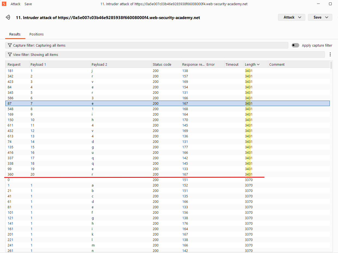Click the Capture filter funnel icon
This screenshot has width=338, height=253.
[10, 45]
